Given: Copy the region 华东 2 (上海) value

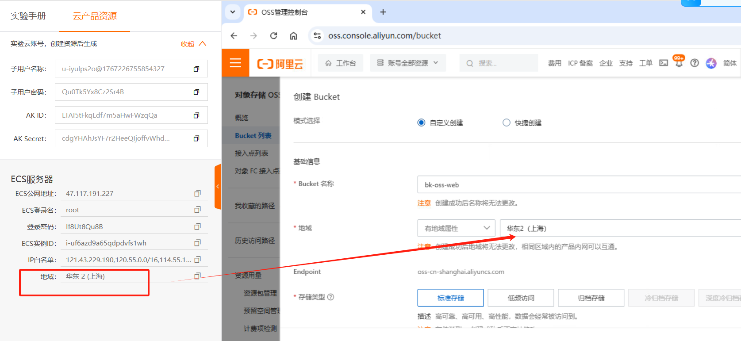Looking at the screenshot, I should 197,276.
